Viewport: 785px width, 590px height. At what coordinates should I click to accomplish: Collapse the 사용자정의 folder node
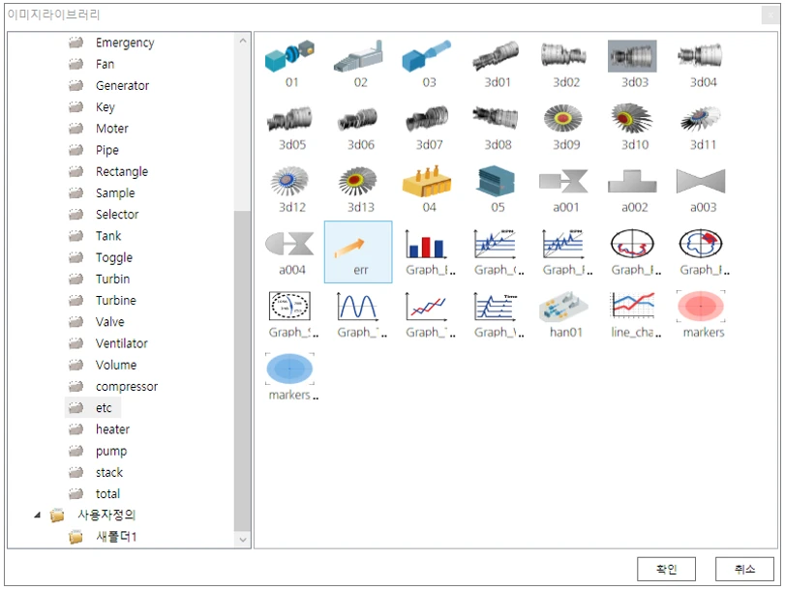click(37, 515)
